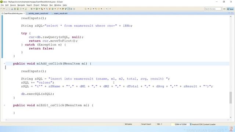Click the db.execSQL(sSQL); code line
This screenshot has width=235, height=132.
pyautogui.click(x=37, y=94)
